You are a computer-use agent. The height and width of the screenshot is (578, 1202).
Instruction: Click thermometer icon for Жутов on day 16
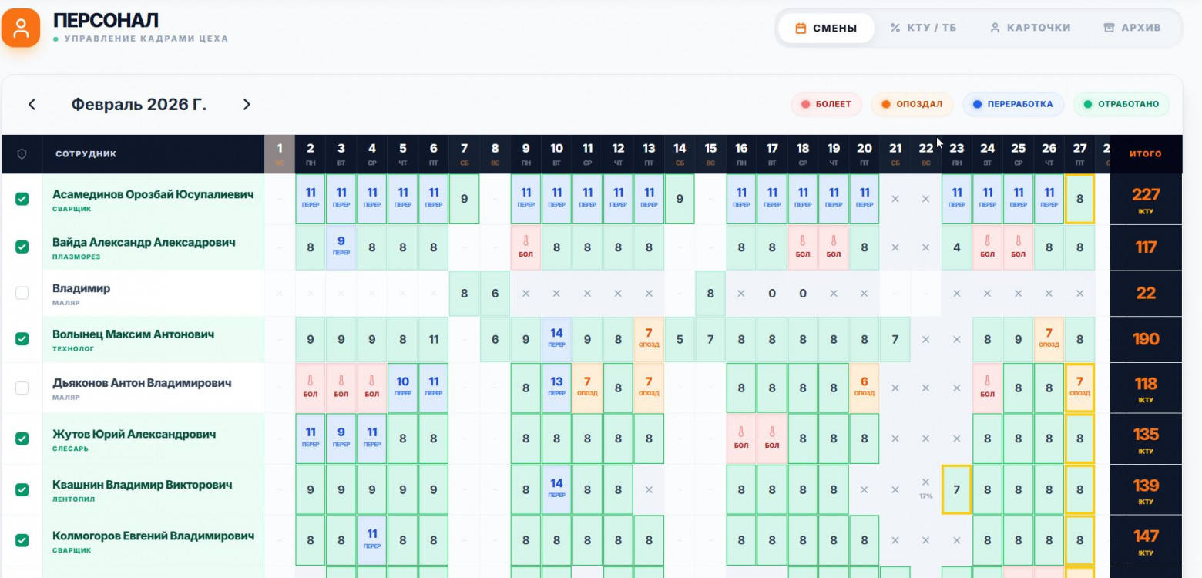coord(741,433)
